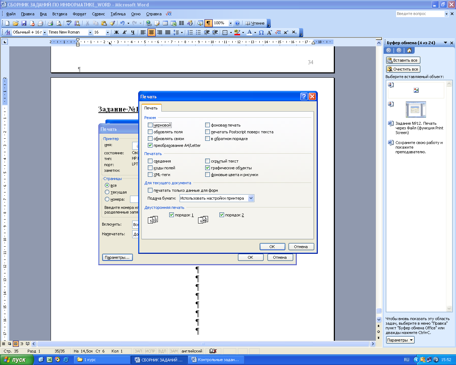Enable 'обновлять поля' checkbox
The image size is (456, 365).
click(150, 132)
